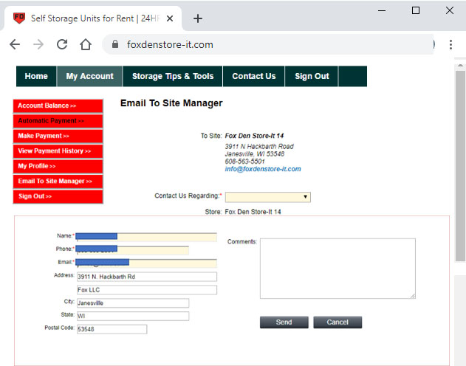
Task: Open the info@foxdenstore-it.com email link
Action: 262,169
